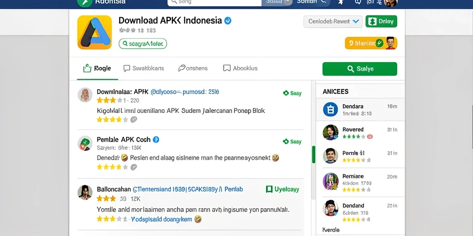Click the avatar of the Pemlale APK Coch review
The image size is (473, 236).
click(85, 143)
